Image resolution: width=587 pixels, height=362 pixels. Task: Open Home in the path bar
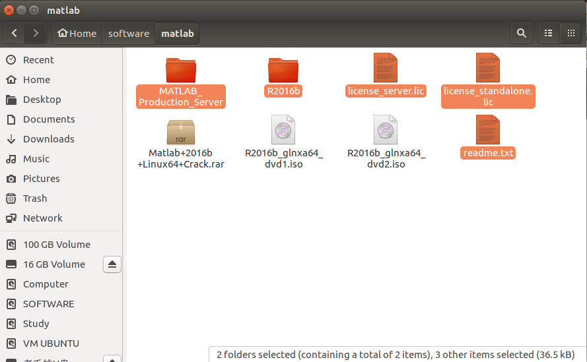(77, 33)
